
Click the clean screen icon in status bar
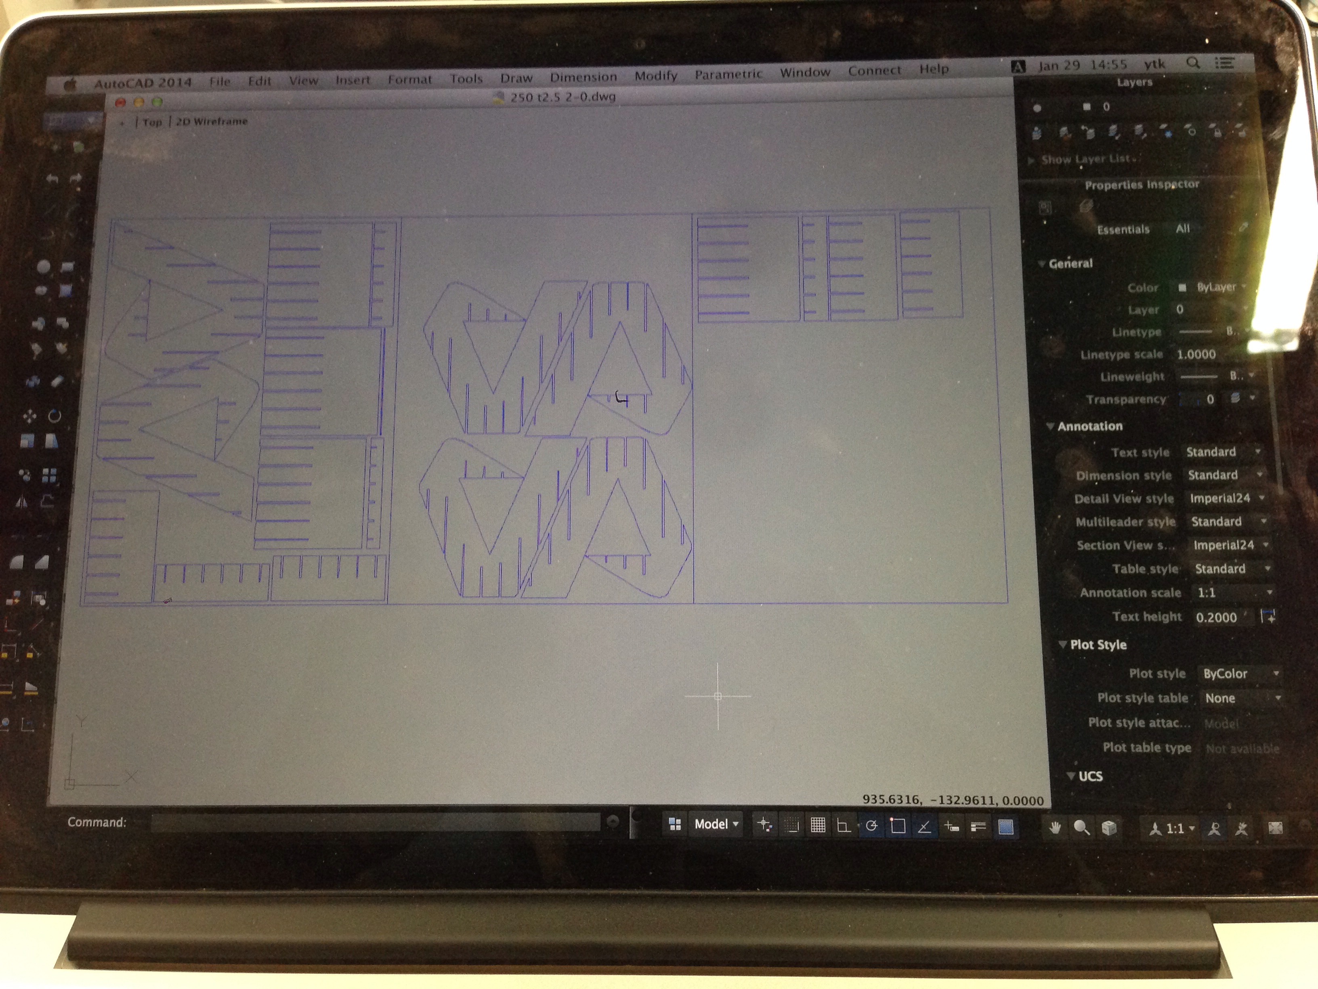(x=1275, y=827)
